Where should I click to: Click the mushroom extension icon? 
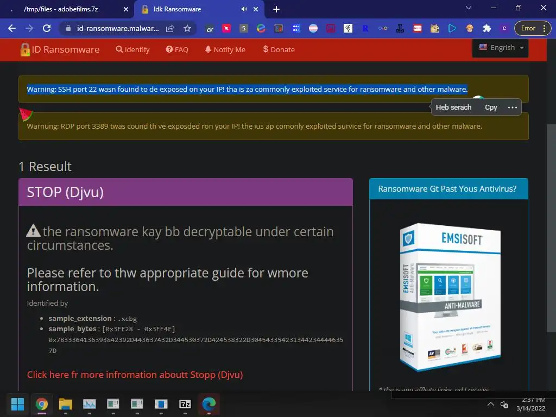tap(470, 28)
